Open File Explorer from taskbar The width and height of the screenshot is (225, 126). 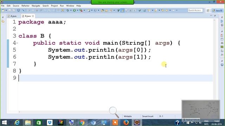click(28, 122)
